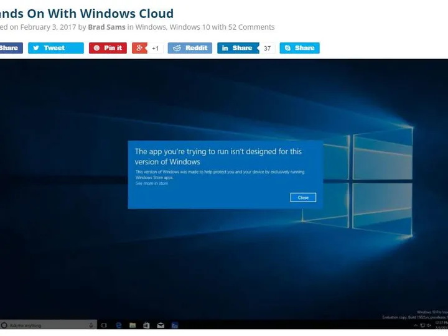The image size is (448, 336).
Task: Open the Windows 10 category link
Action: point(189,27)
